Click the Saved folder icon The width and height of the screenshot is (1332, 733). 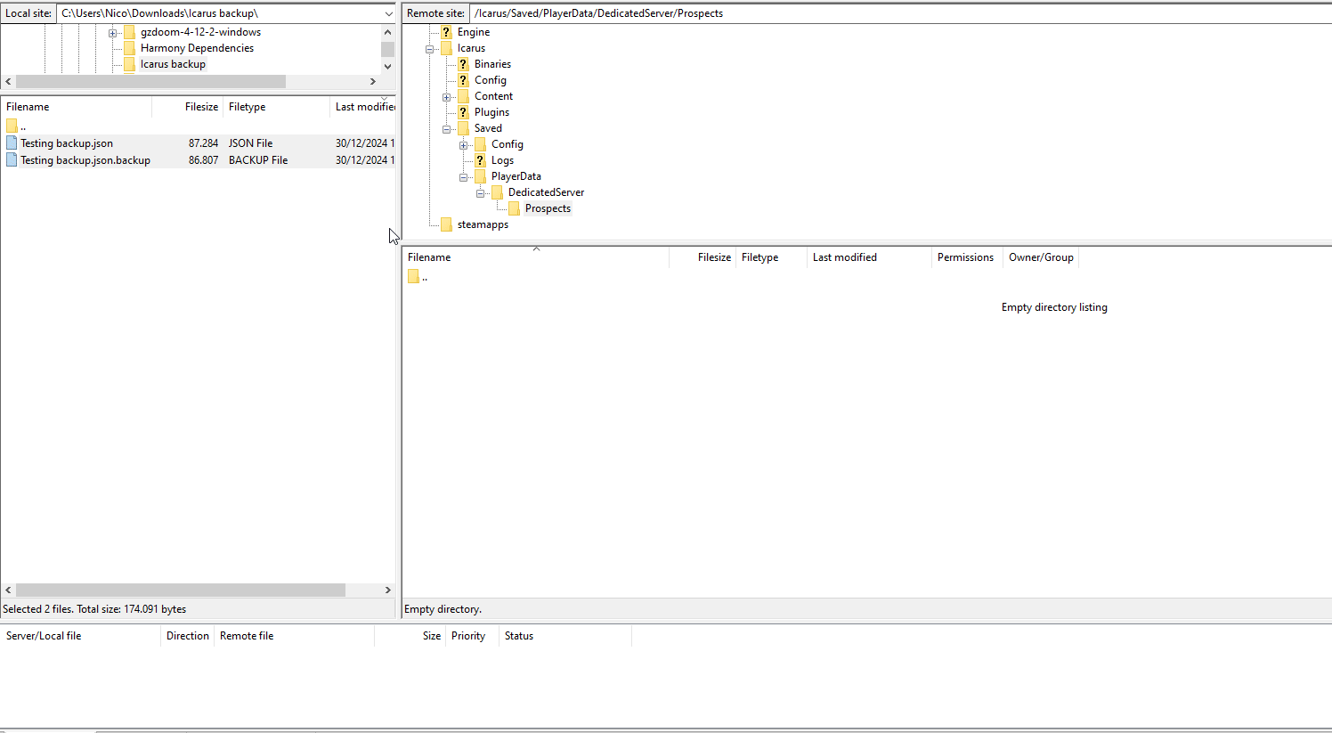(x=463, y=128)
